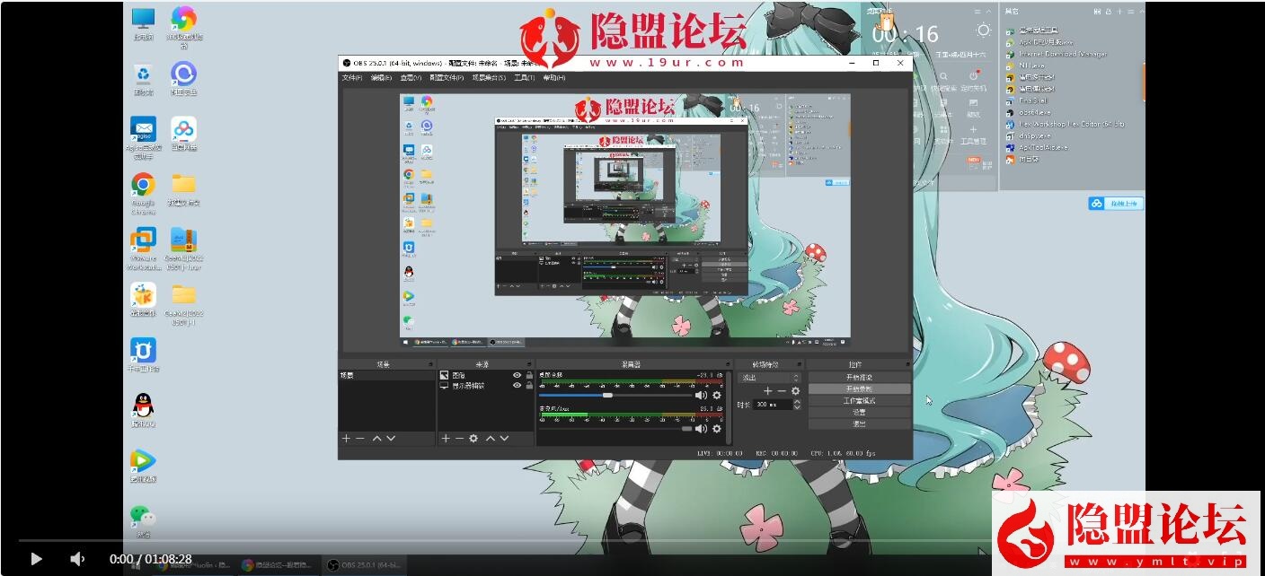Open source properties gear in Sources panel
This screenshot has width=1265, height=576.
click(473, 438)
